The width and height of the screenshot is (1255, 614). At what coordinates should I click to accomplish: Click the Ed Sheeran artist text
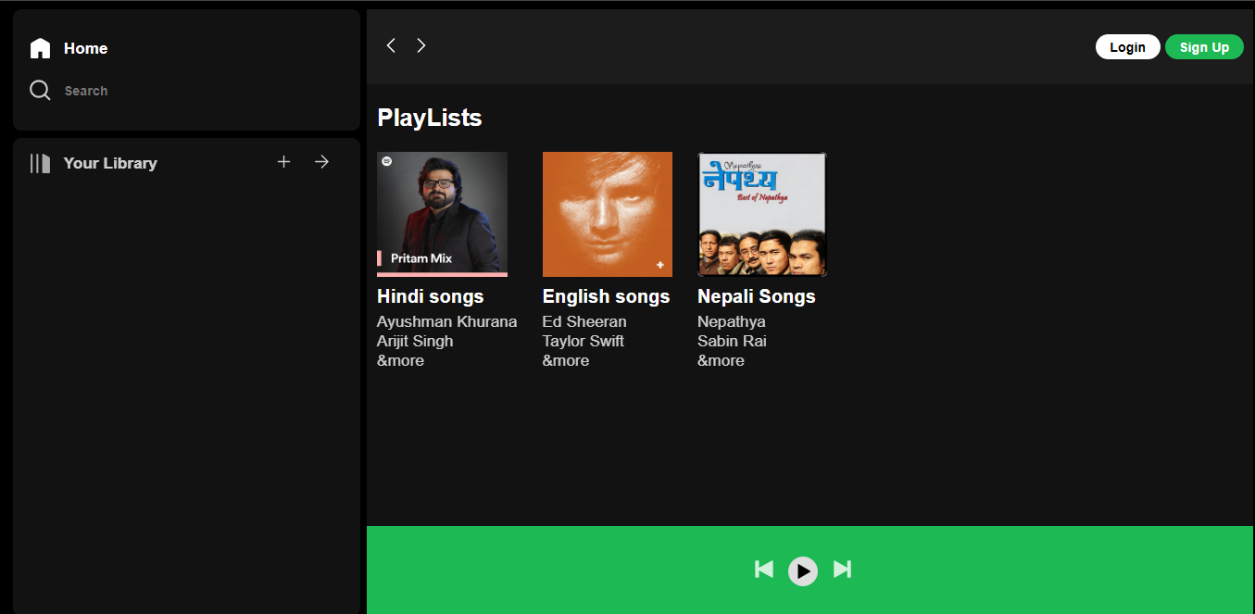(x=584, y=321)
